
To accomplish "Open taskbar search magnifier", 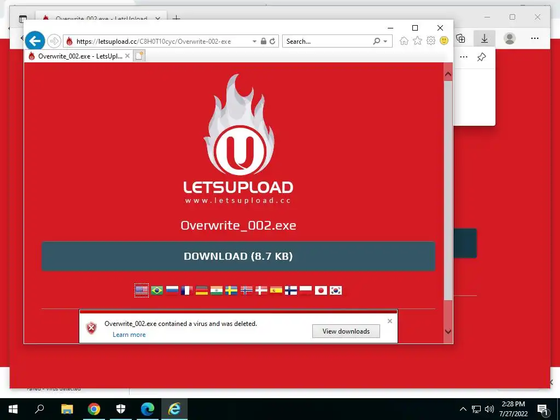I will point(39,409).
